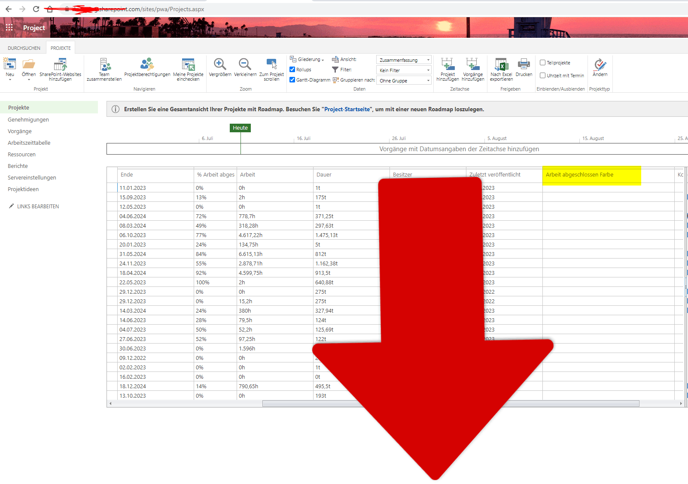Open project via Öffnen icon

[29, 64]
